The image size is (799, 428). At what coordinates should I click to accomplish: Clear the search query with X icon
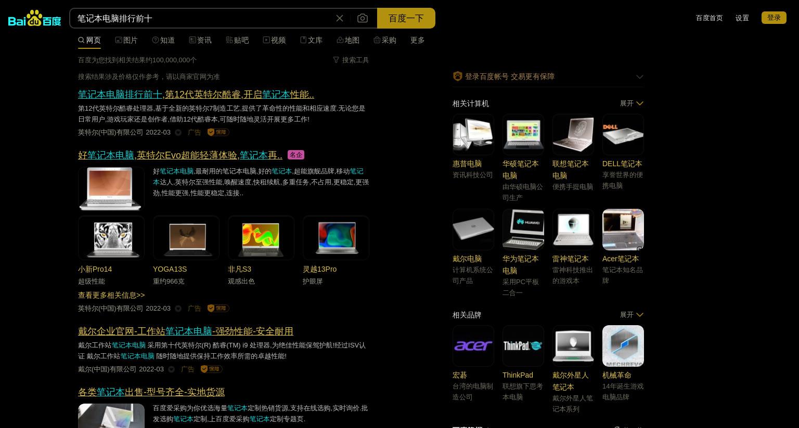340,18
